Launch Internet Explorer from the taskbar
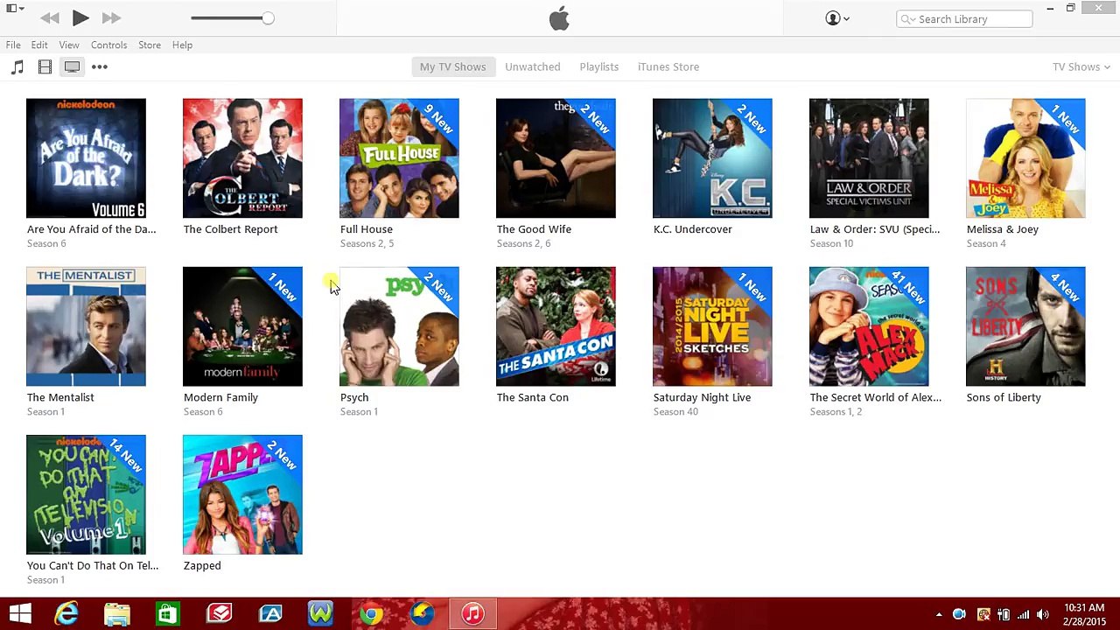Screen dimensions: 1120x630 [66, 613]
